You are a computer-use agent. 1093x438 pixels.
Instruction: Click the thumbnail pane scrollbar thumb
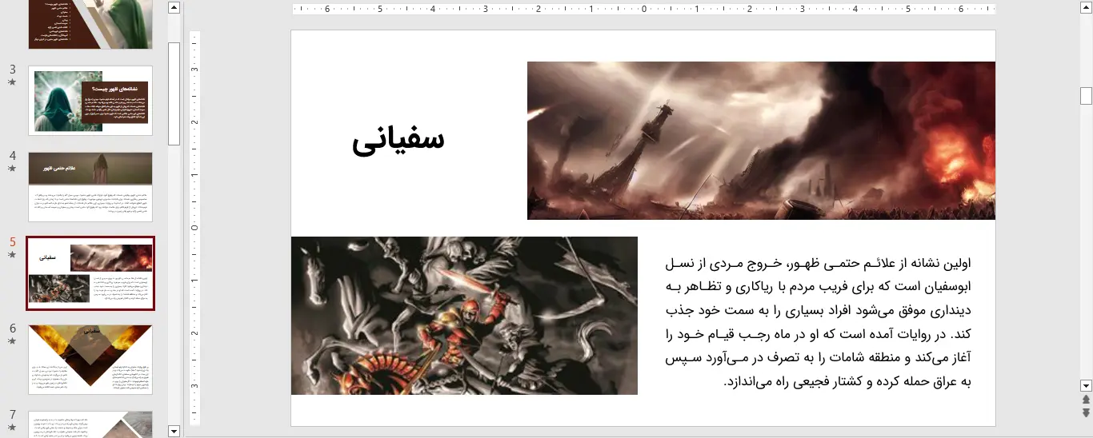(174, 93)
